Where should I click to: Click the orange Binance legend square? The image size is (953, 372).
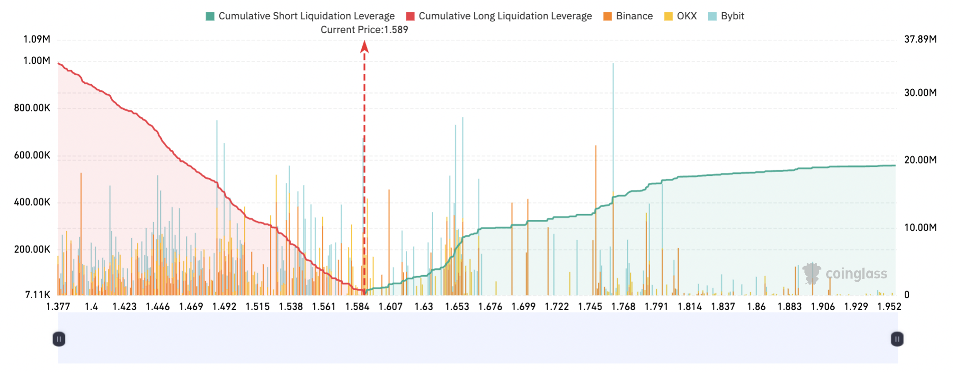tap(607, 16)
